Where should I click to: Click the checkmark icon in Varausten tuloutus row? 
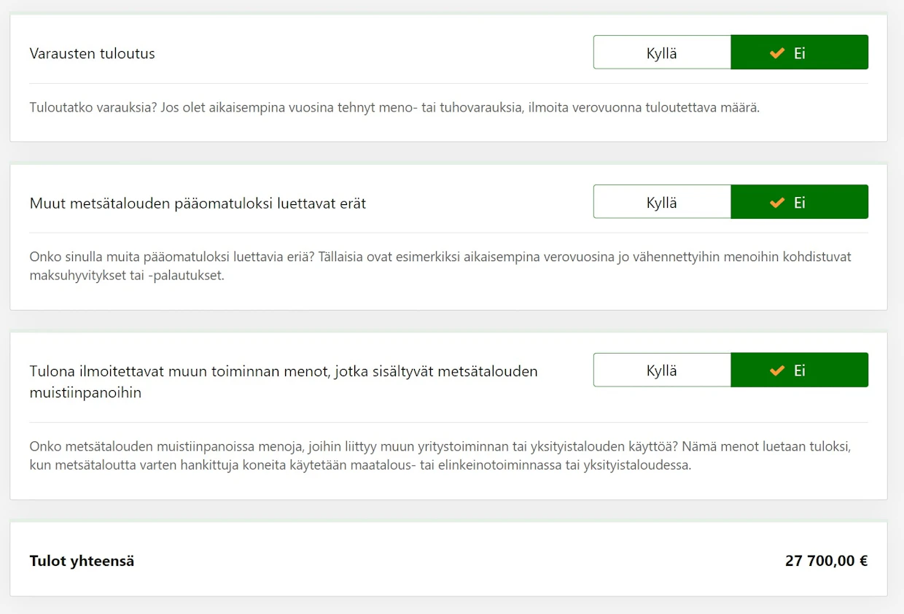(x=777, y=53)
